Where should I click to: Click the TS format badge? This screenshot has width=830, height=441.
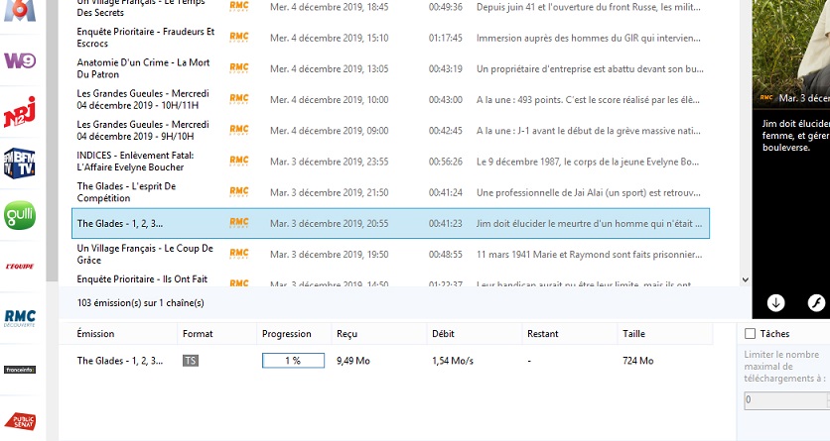[191, 361]
